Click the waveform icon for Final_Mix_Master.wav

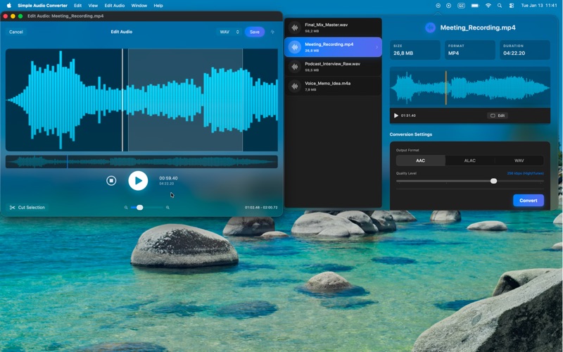pos(295,27)
